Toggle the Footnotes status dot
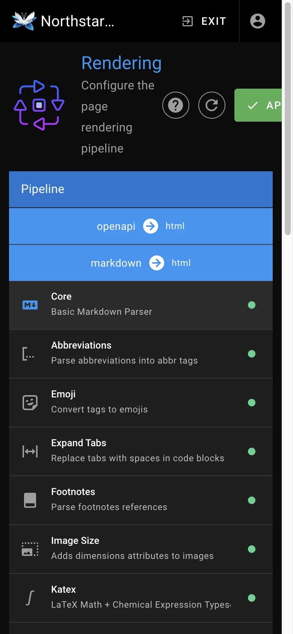This screenshot has height=634, width=293. click(x=252, y=500)
